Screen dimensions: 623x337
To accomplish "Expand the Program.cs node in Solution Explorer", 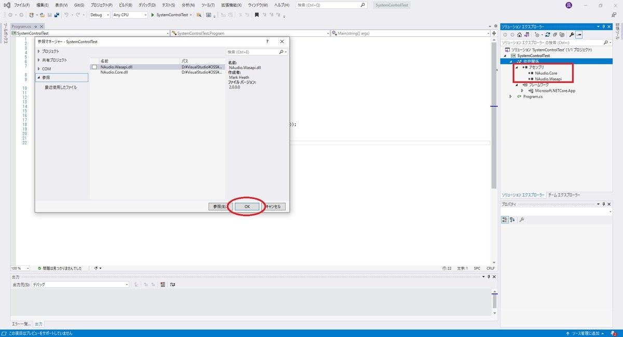I will (x=511, y=96).
